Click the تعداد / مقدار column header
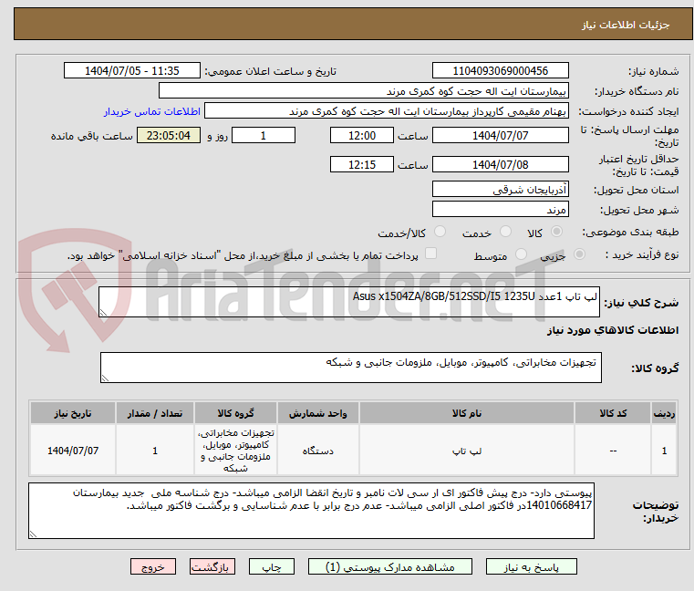This screenshot has height=591, width=694. click(x=155, y=413)
